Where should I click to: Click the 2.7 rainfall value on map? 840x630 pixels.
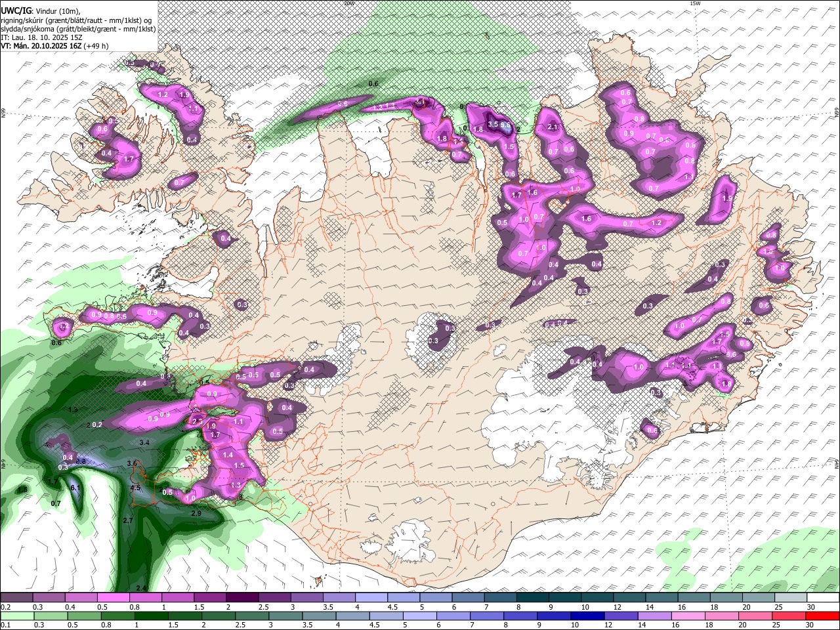pos(129,520)
